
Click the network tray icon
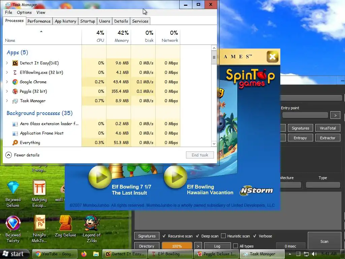pyautogui.click(x=306, y=254)
